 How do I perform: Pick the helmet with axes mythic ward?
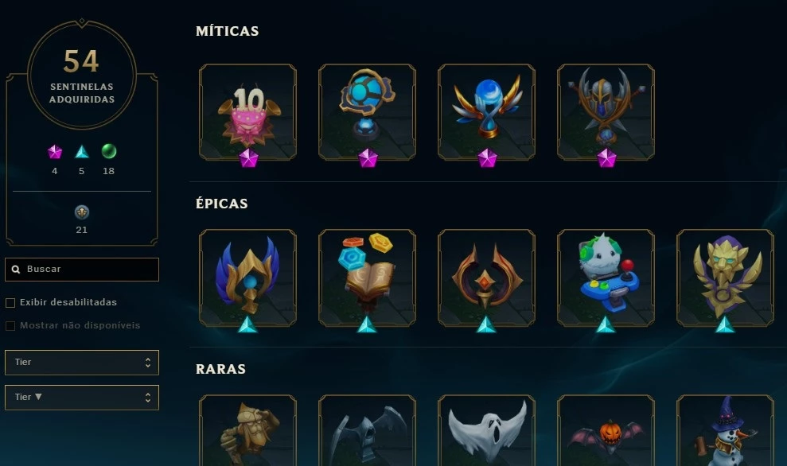(606, 112)
